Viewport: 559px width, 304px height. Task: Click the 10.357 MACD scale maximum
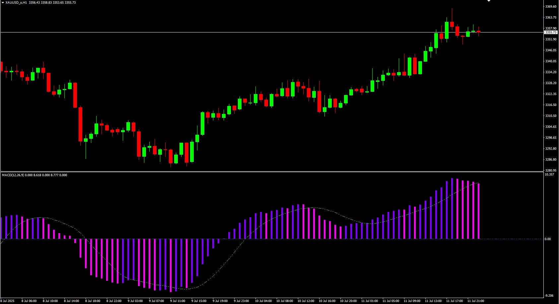point(549,175)
